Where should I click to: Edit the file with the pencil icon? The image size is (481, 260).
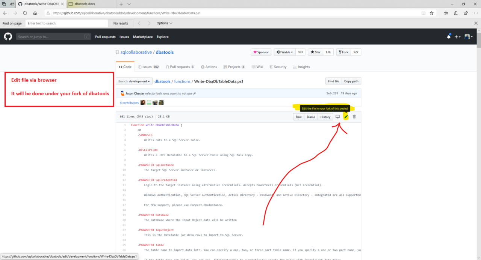(x=346, y=117)
